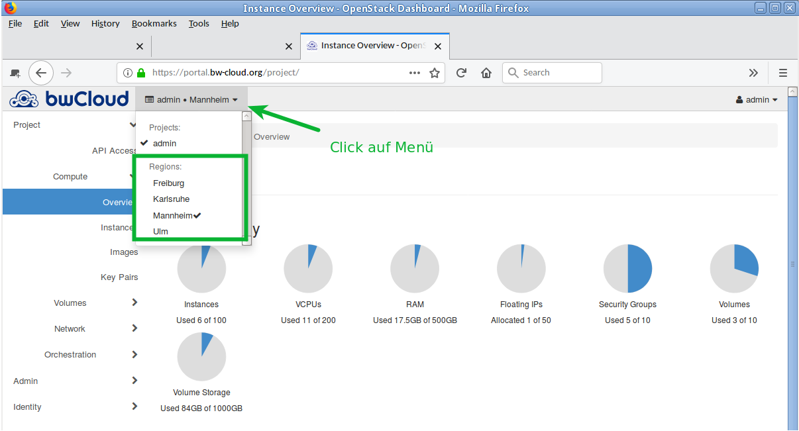Image resolution: width=799 pixels, height=431 pixels.
Task: Click the 'Used 84GB of 1000GB' text
Action: tap(201, 408)
